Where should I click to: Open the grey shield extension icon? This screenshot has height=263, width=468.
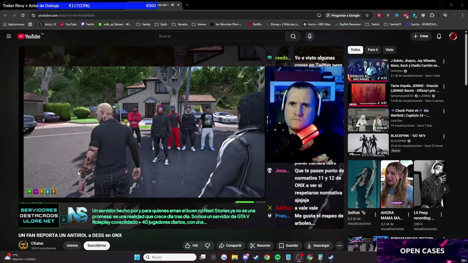[423, 15]
